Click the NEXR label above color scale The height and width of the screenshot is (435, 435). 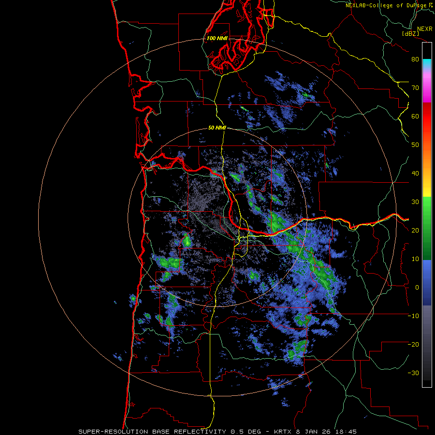424,29
